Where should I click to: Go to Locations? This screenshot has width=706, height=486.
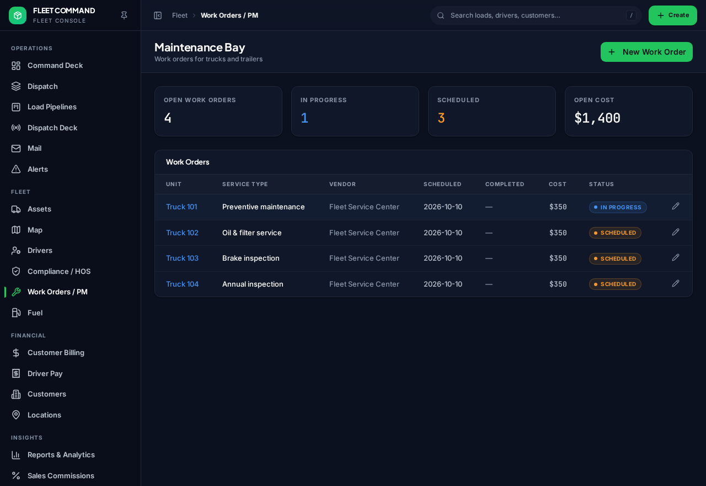[70, 415]
